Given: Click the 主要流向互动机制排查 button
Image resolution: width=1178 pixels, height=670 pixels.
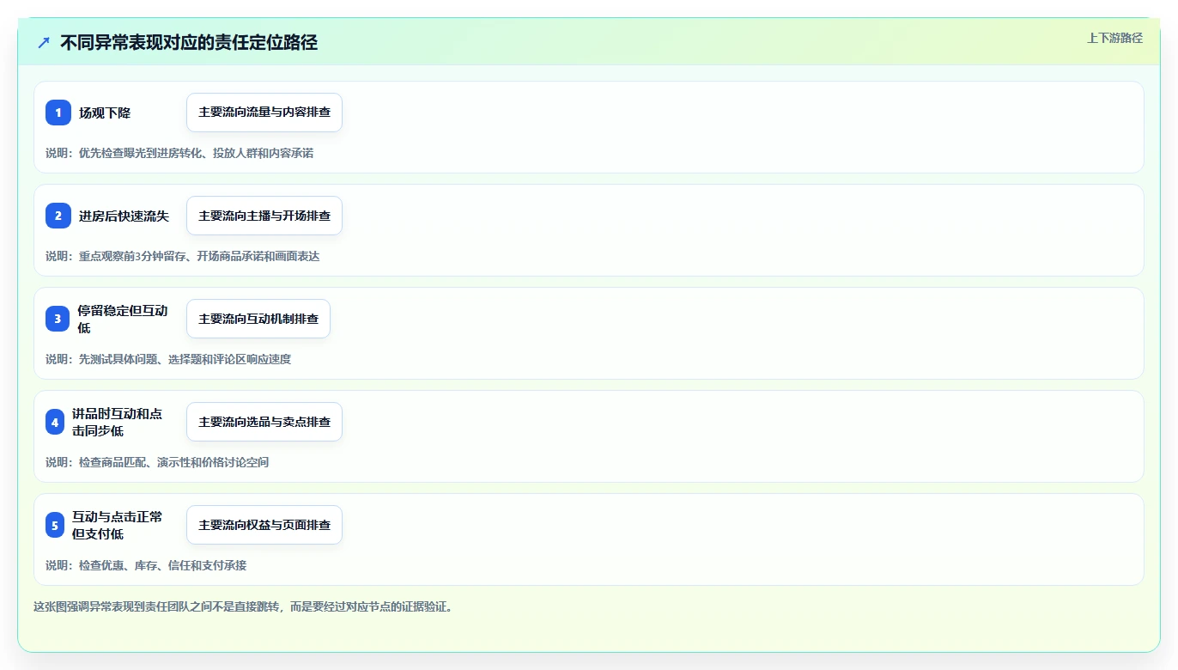Looking at the screenshot, I should (258, 319).
